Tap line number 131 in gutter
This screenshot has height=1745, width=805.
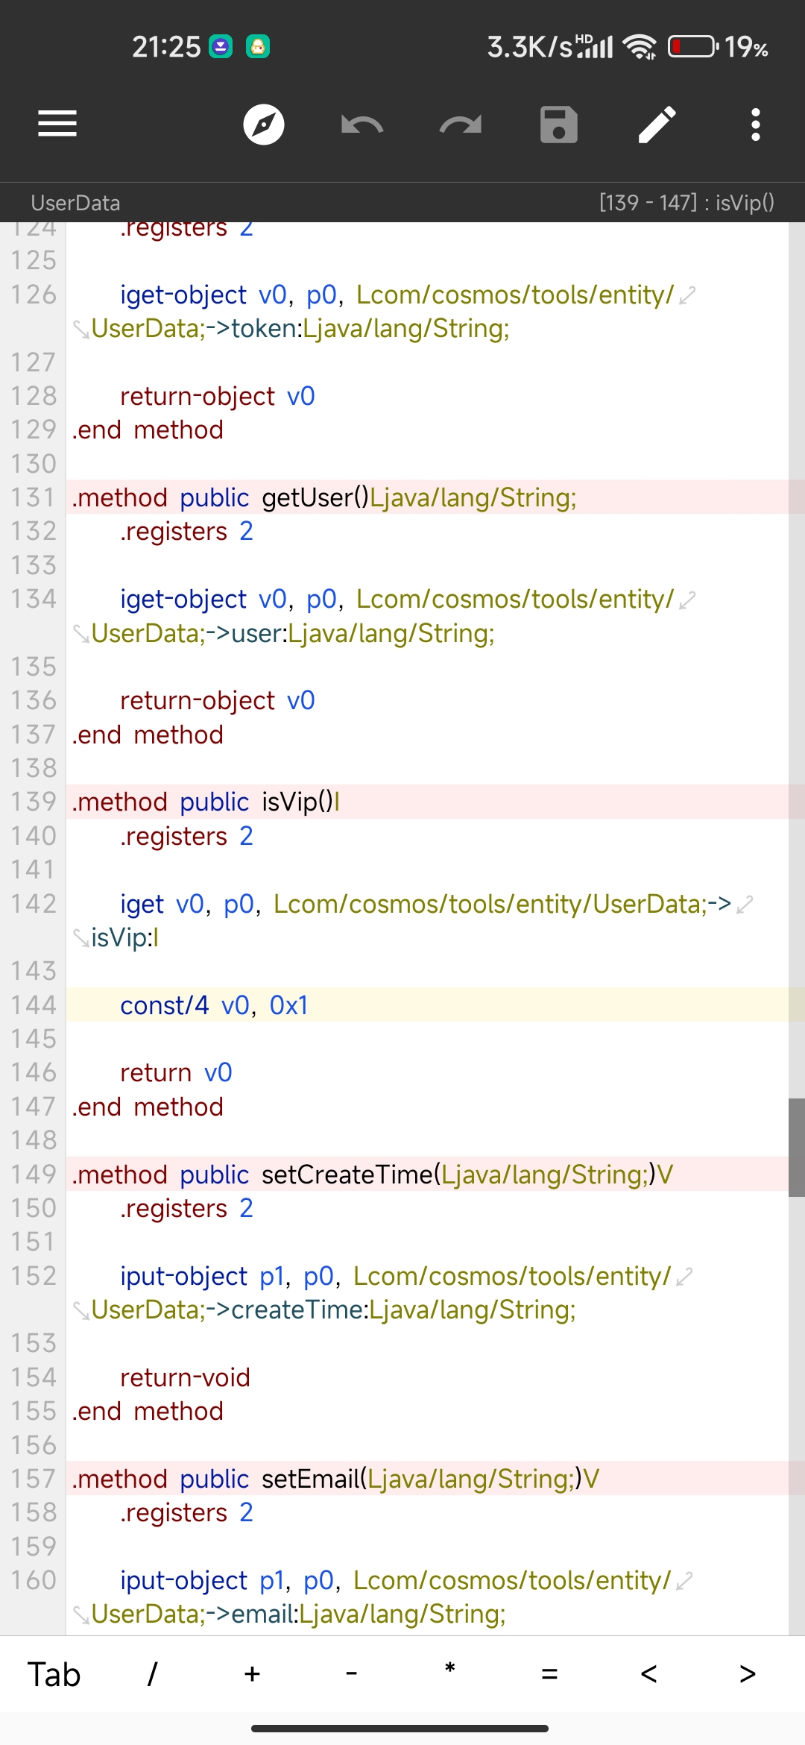pyautogui.click(x=34, y=497)
